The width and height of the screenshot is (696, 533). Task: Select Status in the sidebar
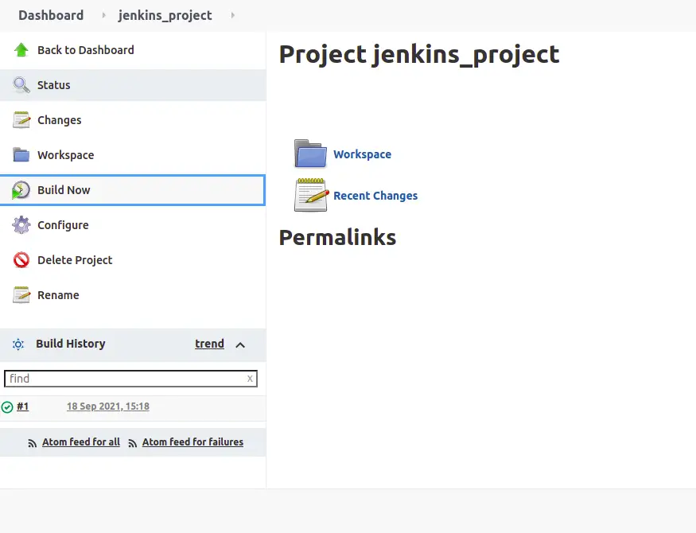coord(133,85)
